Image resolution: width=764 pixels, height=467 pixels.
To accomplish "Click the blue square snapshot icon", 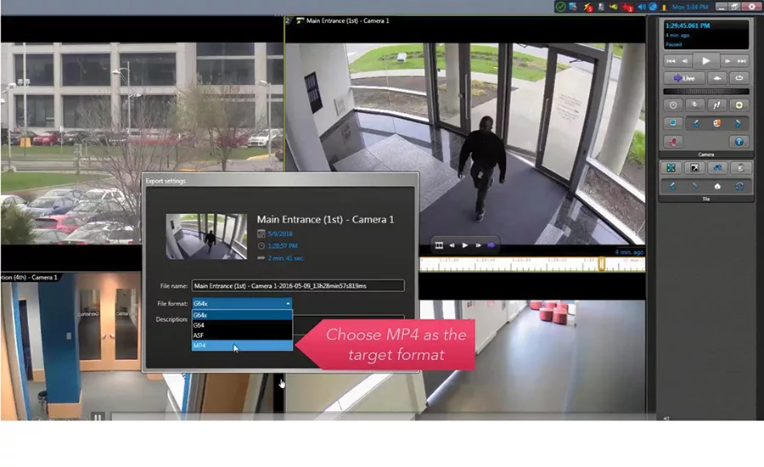I will [x=673, y=123].
